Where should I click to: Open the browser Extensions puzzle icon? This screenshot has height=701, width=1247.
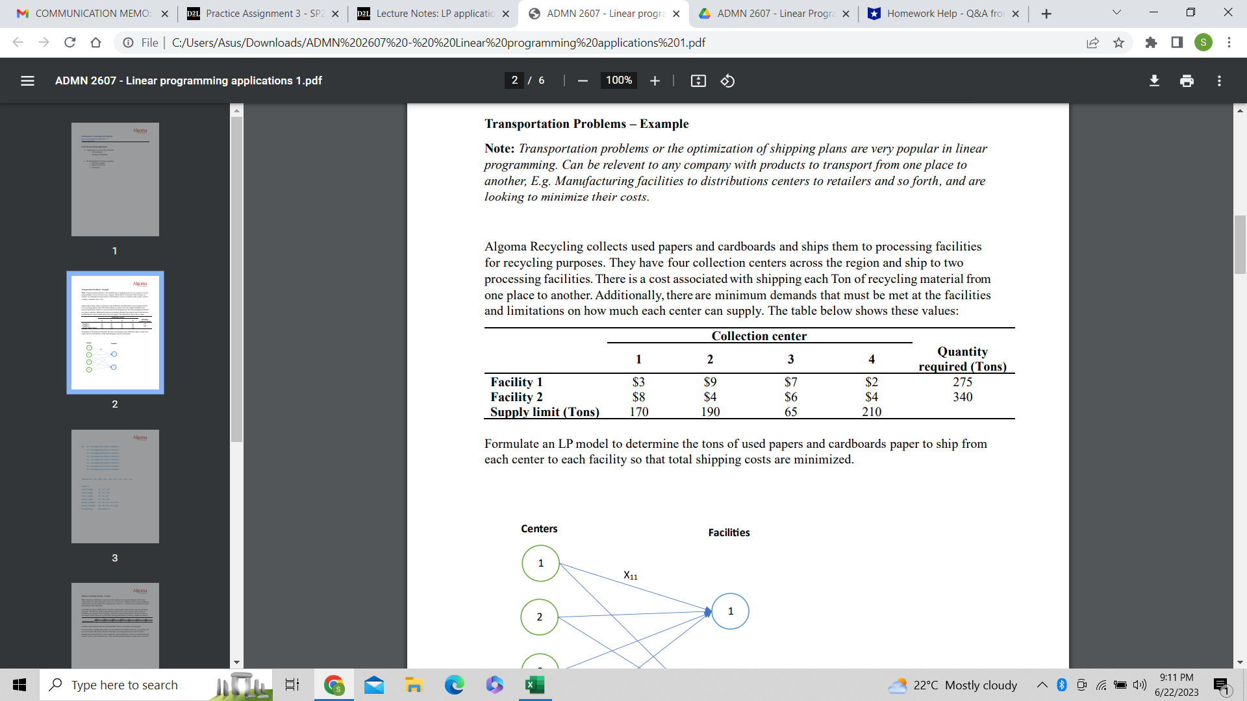1152,43
